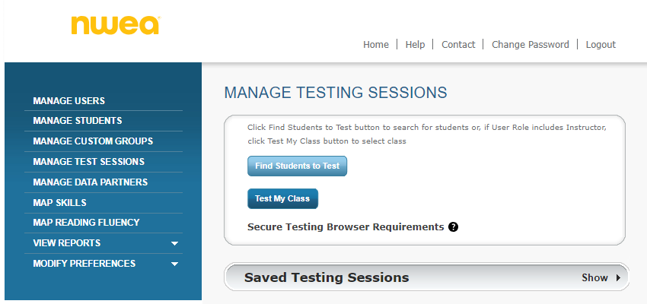The width and height of the screenshot is (647, 304).
Task: Open Change Password
Action: pyautogui.click(x=531, y=45)
